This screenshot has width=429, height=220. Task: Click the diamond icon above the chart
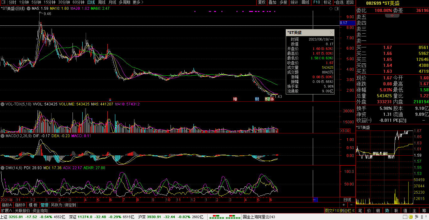(331, 9)
